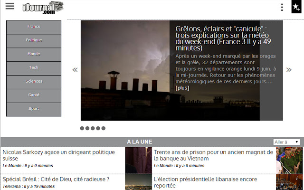Open the Lebanese presidential election article
This screenshot has height=190, width=304.
[x=205, y=182]
